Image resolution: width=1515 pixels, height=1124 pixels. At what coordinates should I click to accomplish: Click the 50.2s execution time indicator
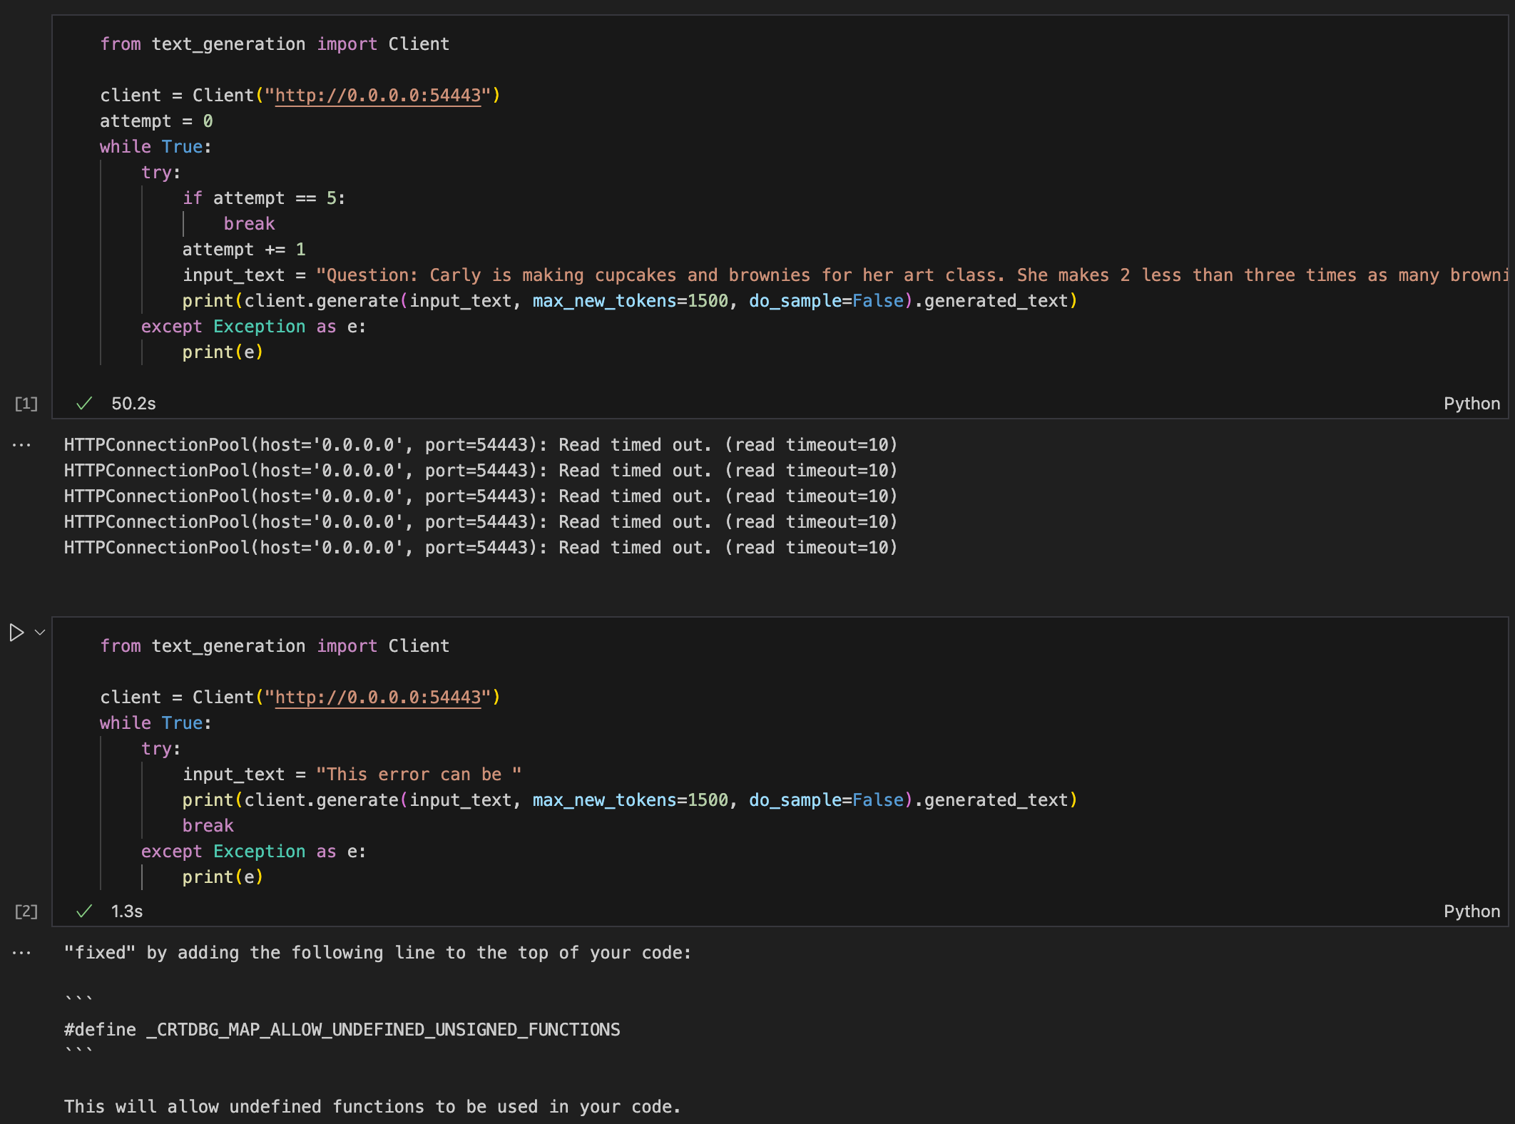coord(133,403)
